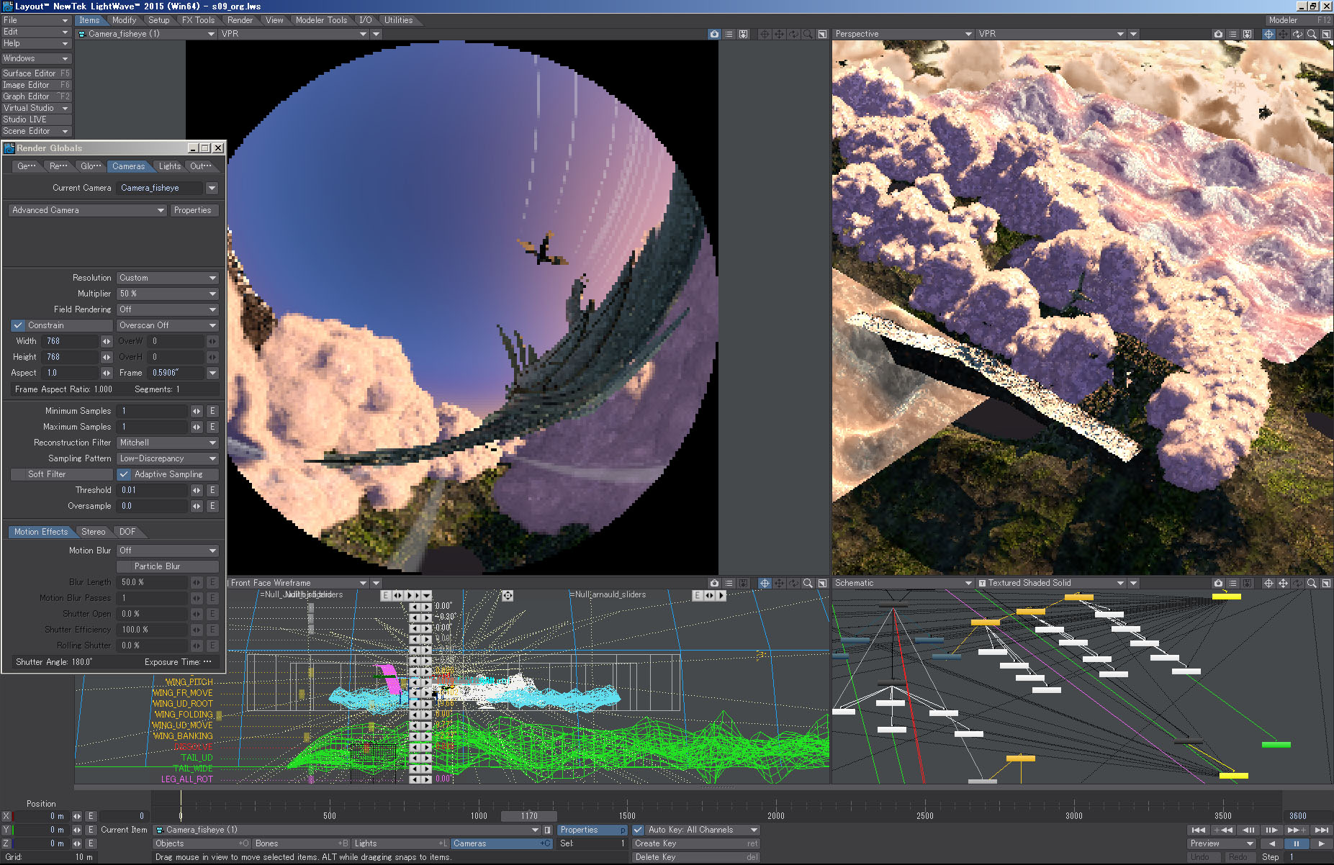
Task: Open viewport options list icon in Perspective viewport
Action: 1233,34
